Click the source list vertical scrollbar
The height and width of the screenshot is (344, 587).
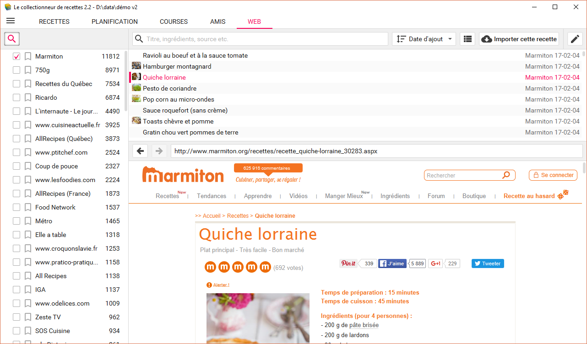(126, 81)
